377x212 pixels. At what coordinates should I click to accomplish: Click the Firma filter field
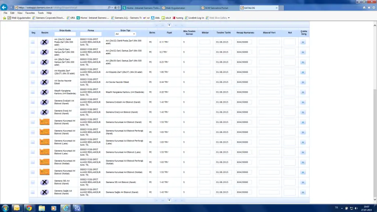tap(91, 34)
